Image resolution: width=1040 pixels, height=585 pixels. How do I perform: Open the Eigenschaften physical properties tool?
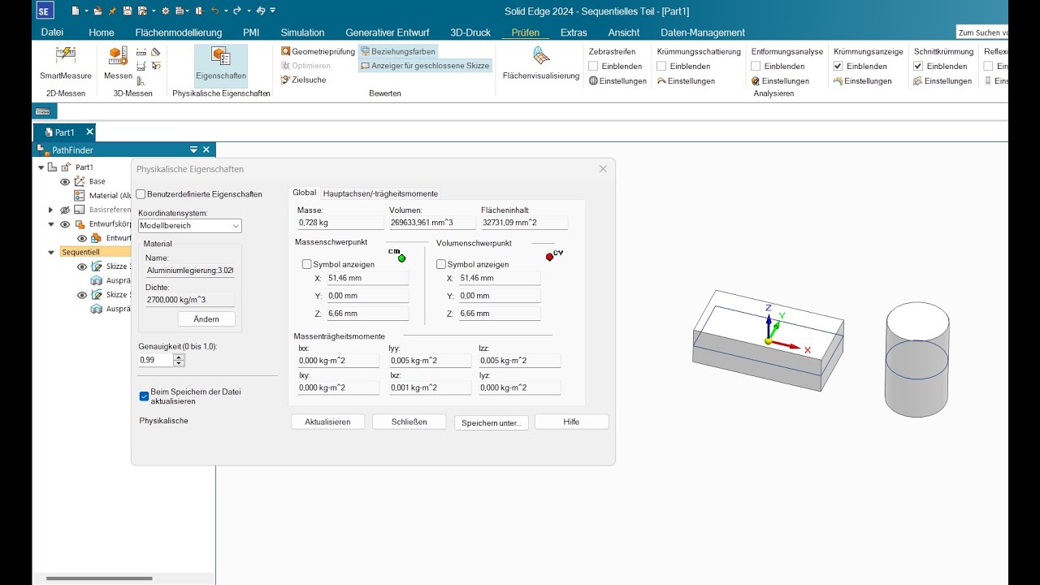(221, 66)
